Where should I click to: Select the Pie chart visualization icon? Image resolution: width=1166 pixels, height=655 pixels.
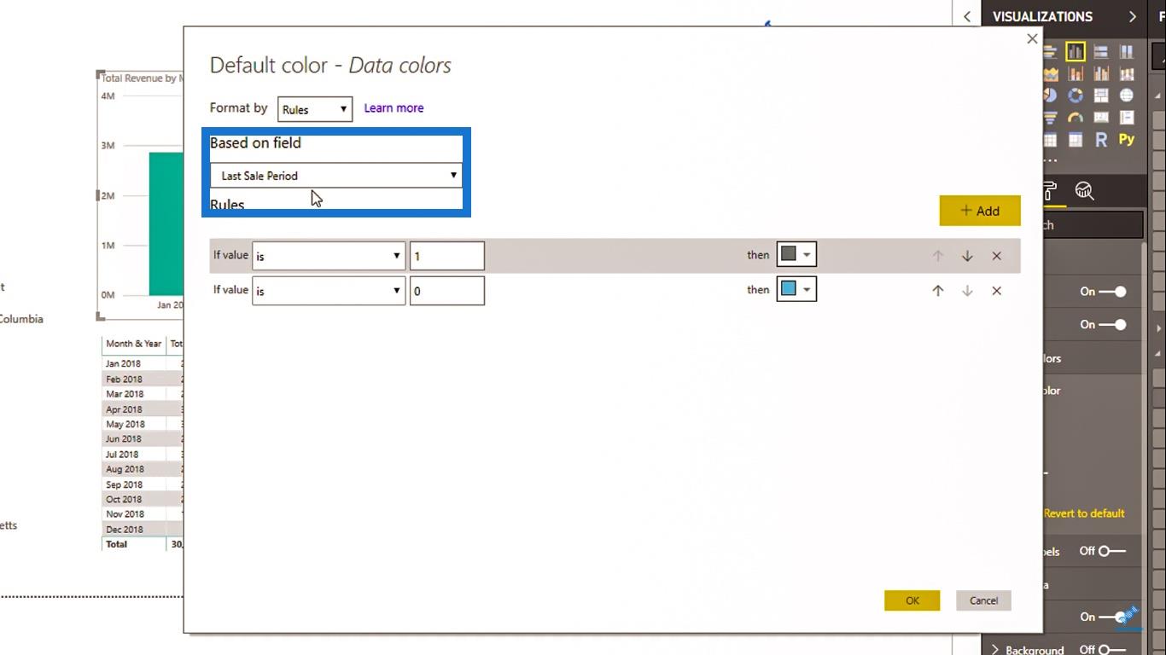(x=1050, y=96)
